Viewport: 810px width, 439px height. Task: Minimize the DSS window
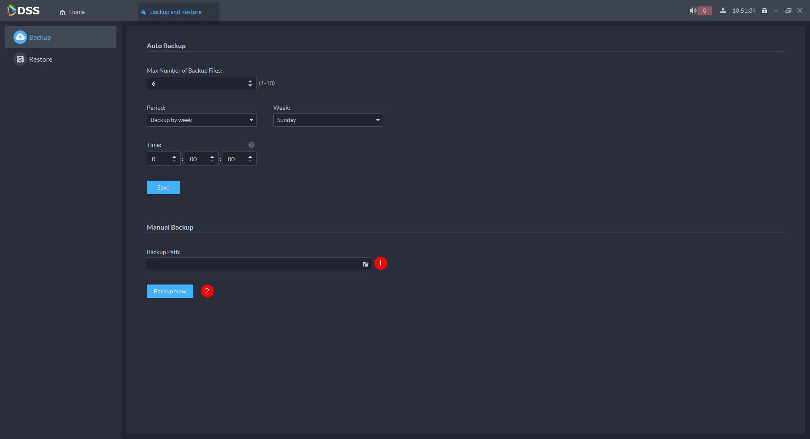[776, 11]
